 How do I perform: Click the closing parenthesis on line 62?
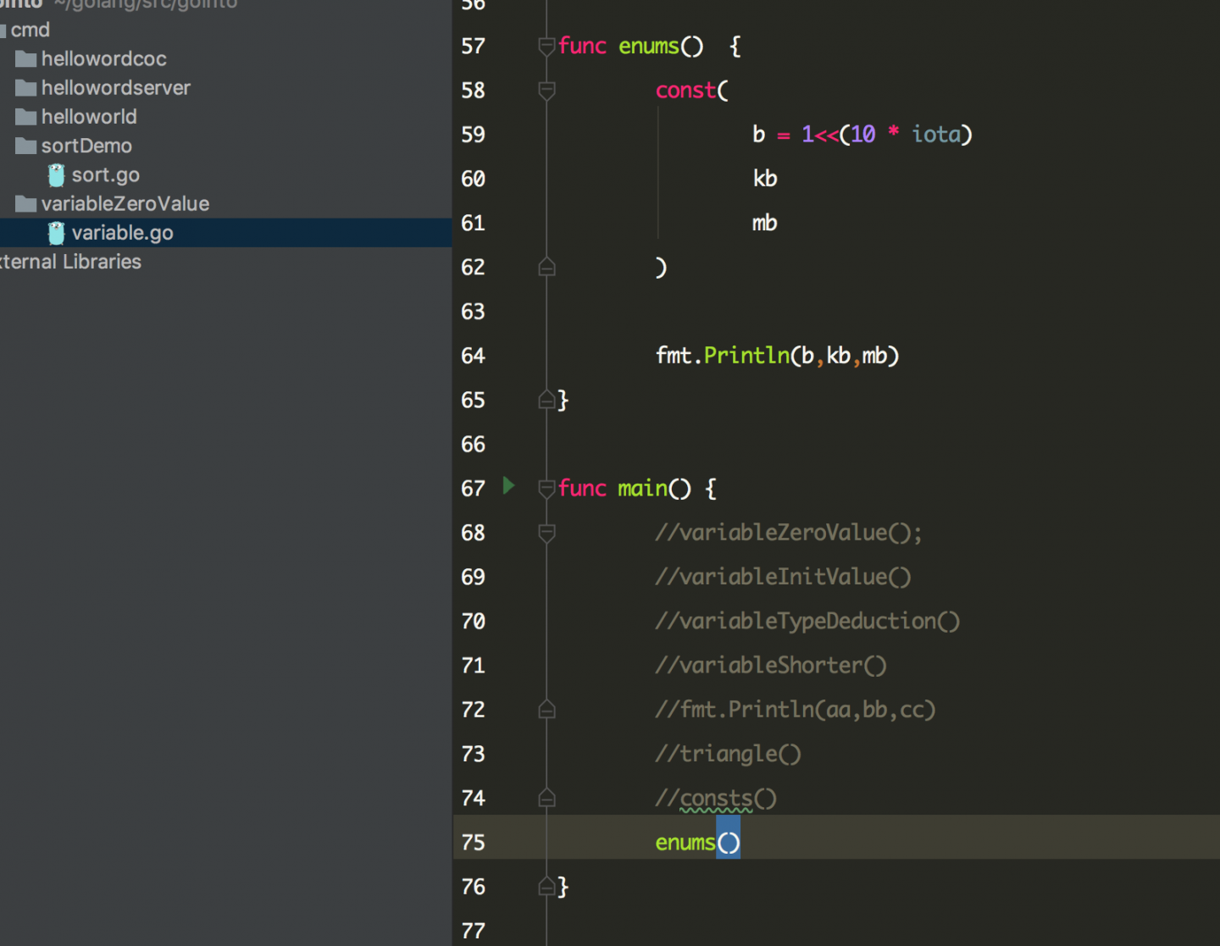coord(661,268)
